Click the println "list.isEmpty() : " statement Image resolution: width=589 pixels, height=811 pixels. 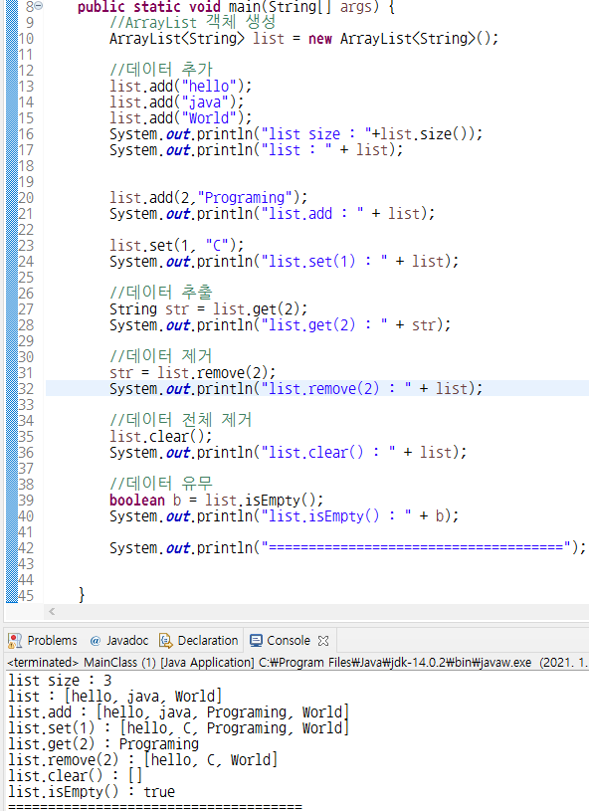284,516
